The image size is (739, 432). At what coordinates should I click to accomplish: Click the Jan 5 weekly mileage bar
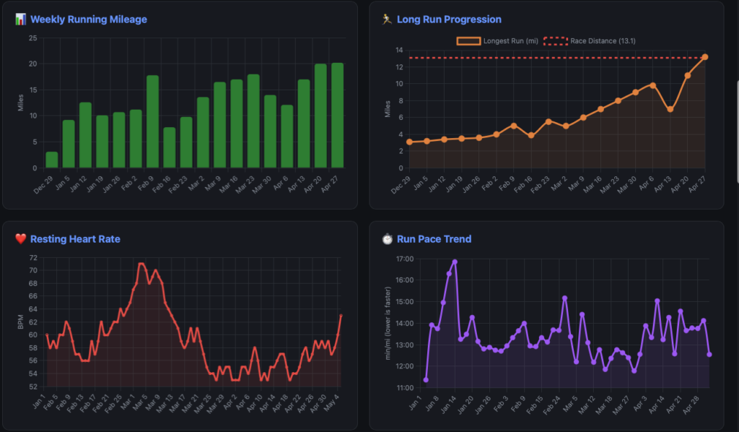click(69, 144)
